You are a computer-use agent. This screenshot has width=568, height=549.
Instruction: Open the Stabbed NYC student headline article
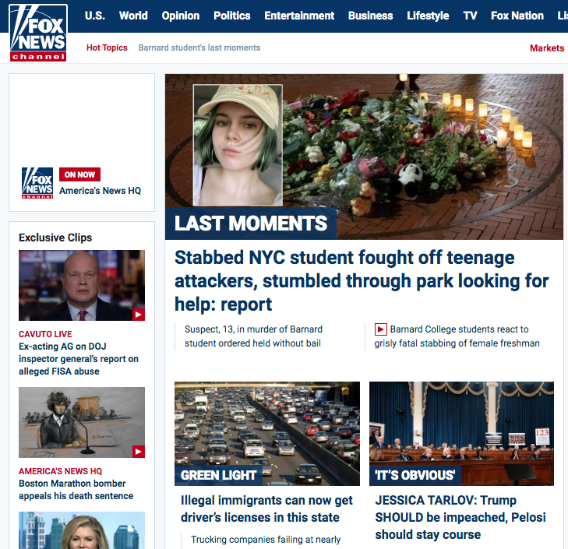tap(362, 280)
